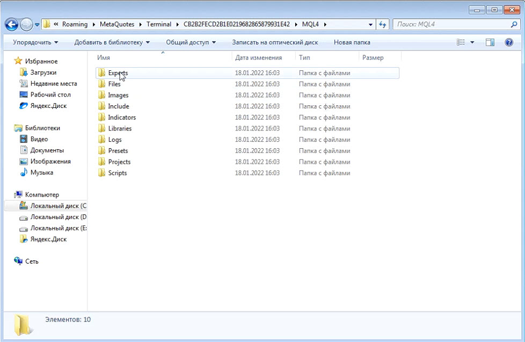Open the Упорядочить dropdown menu
The height and width of the screenshot is (342, 525).
(35, 42)
